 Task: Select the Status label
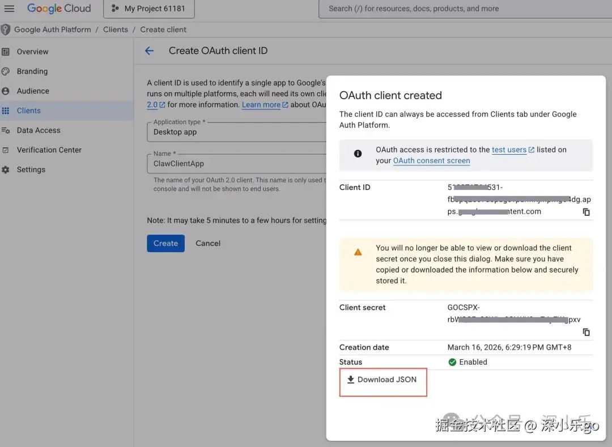[x=351, y=363]
